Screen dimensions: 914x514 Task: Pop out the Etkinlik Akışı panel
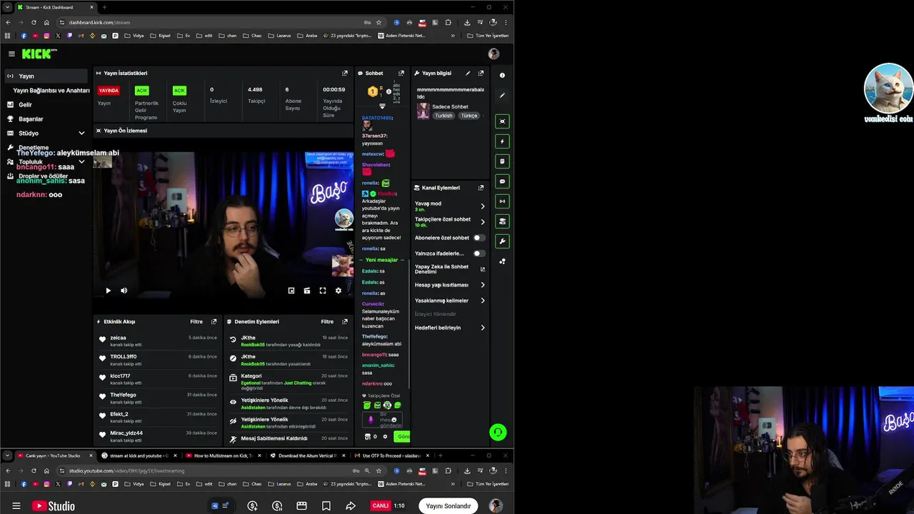214,321
